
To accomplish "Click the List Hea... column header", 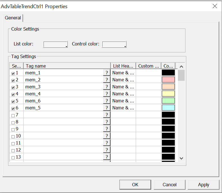I will tap(123, 66).
